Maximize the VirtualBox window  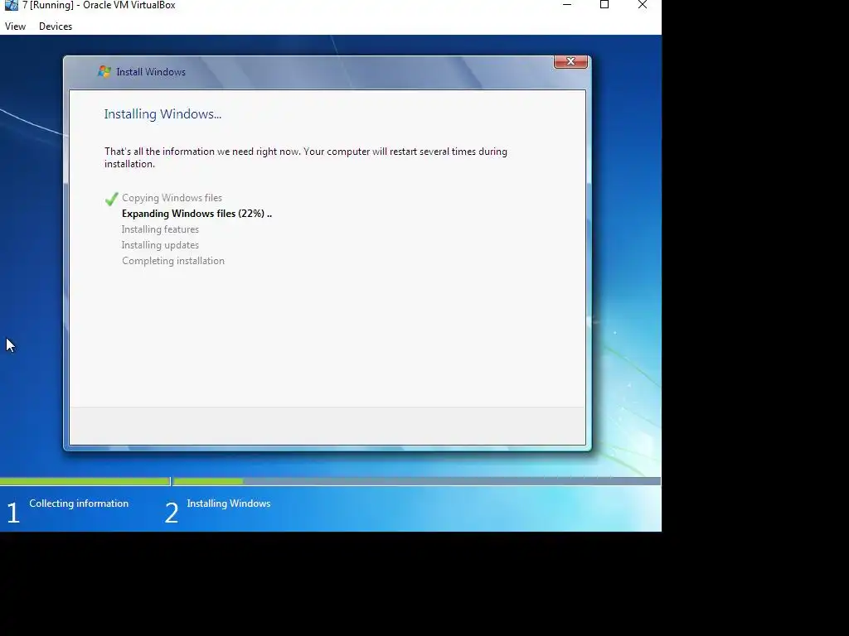[604, 5]
